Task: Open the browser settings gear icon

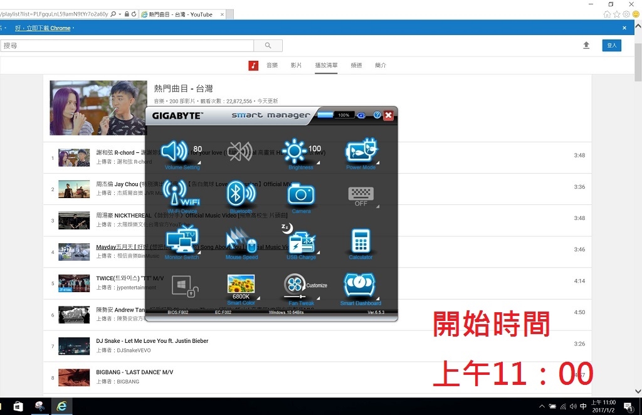Action: pos(626,14)
